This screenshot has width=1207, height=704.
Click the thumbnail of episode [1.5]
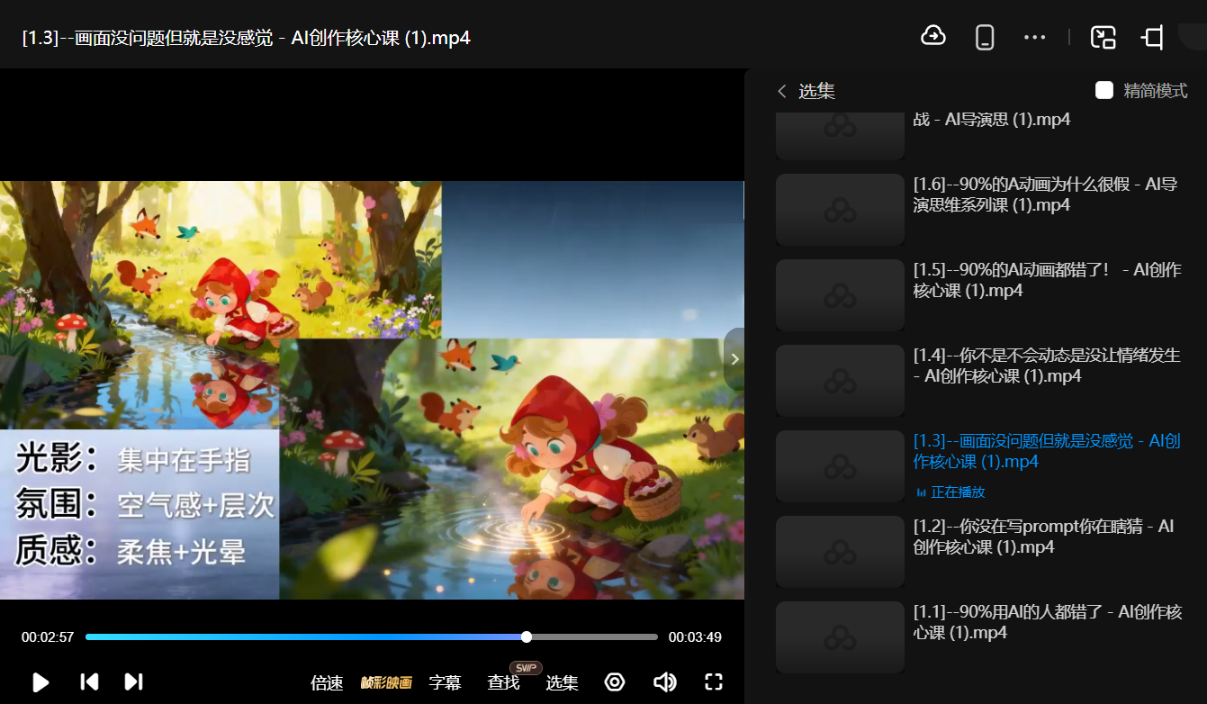click(840, 295)
